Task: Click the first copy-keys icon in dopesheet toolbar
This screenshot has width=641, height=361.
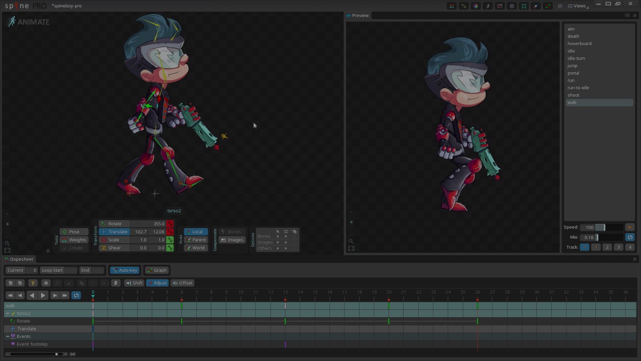Action: (x=11, y=283)
